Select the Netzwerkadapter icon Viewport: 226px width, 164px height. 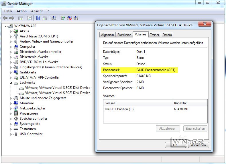click(x=16, y=108)
